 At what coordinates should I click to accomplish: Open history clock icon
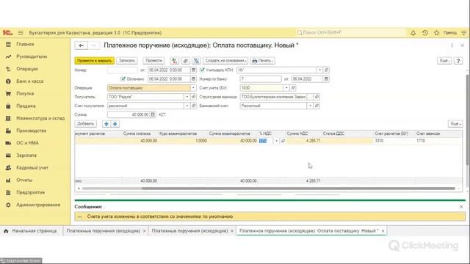[424, 32]
